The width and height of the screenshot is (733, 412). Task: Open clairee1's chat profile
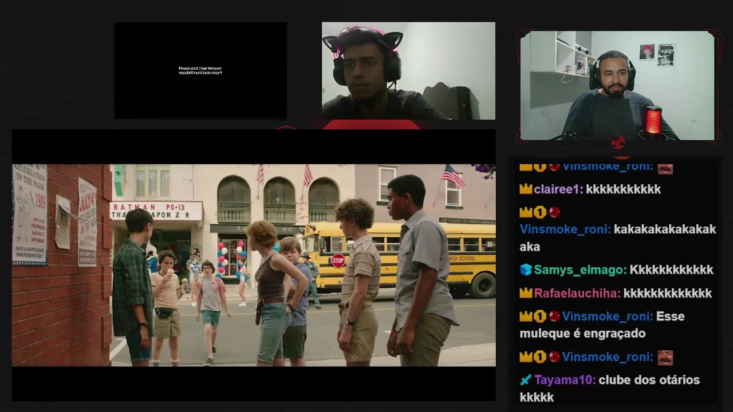click(x=558, y=189)
